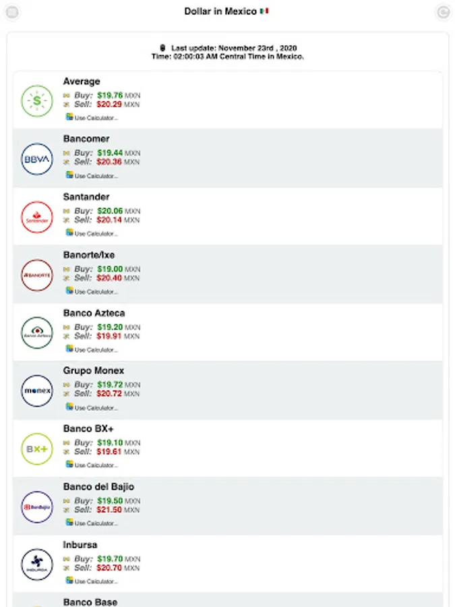This screenshot has width=455, height=607.
Task: Tap the Banco BX+ logo
Action: pyautogui.click(x=36, y=449)
